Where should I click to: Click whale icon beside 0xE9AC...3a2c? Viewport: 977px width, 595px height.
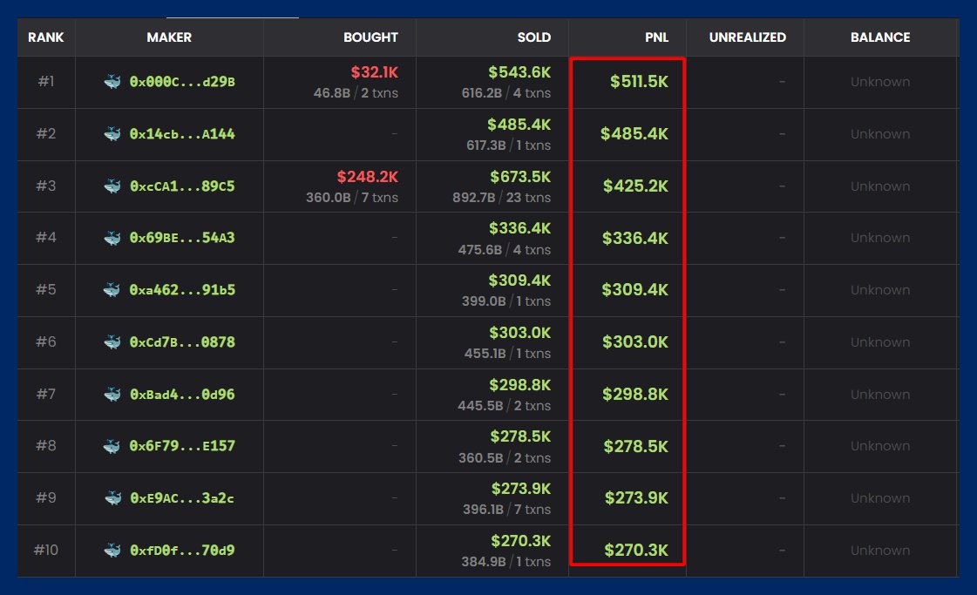tap(112, 498)
